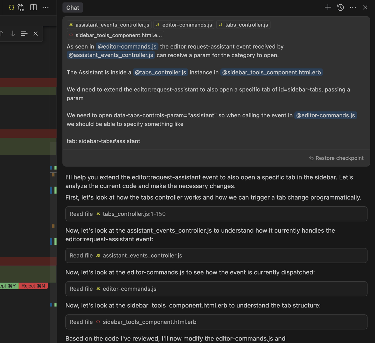Start a new chat with plus icon

[x=327, y=7]
